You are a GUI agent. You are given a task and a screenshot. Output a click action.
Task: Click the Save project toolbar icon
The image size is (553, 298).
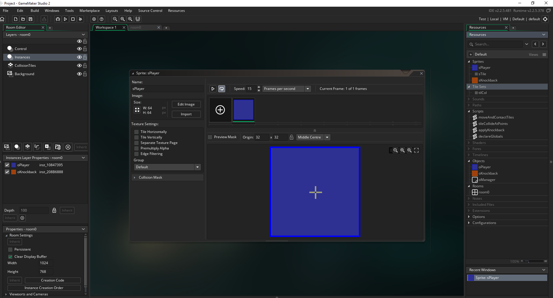coord(30,19)
